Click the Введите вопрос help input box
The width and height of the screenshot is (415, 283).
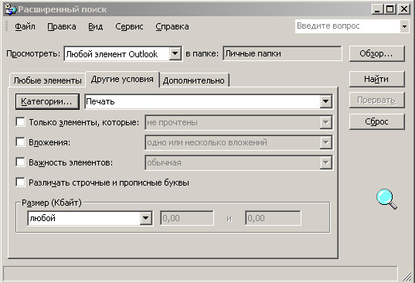point(347,26)
